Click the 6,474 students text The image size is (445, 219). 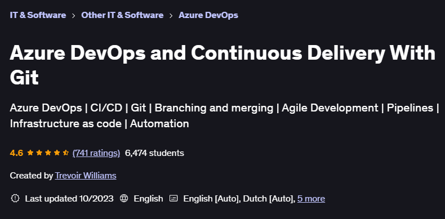coord(154,153)
